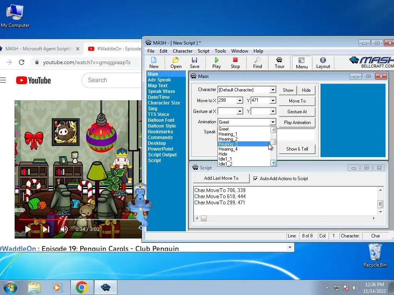The height and width of the screenshot is (295, 394).
Task: Click the volume icon in system tray
Action: 355,288
